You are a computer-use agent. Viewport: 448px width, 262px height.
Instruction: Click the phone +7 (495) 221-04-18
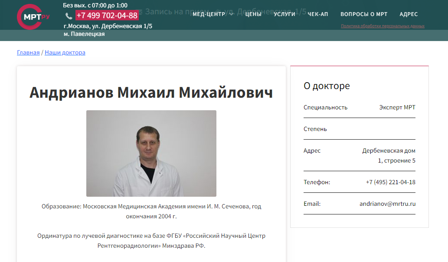[391, 182]
